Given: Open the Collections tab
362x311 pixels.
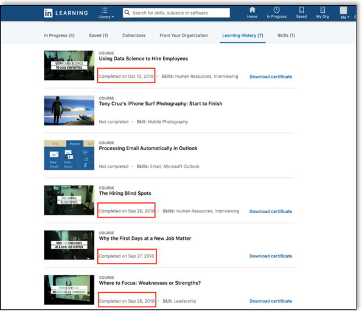Looking at the screenshot, I should pyautogui.click(x=134, y=35).
